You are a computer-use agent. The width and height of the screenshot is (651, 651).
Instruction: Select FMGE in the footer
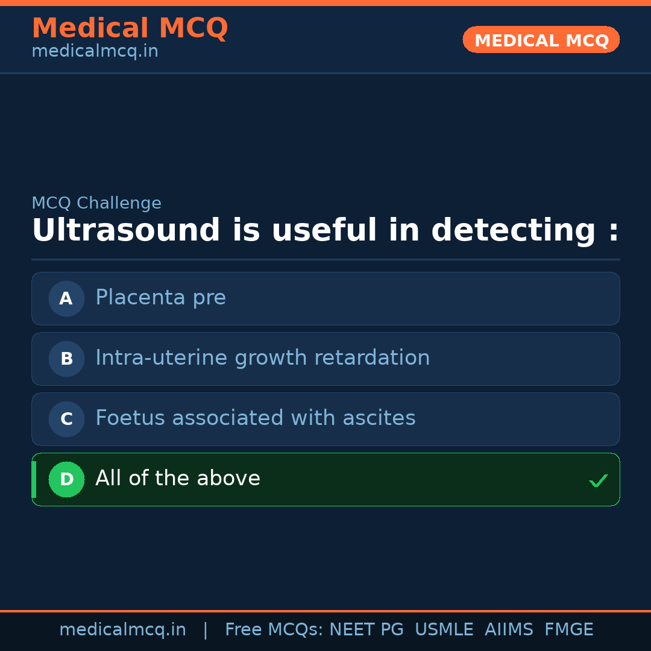click(568, 630)
